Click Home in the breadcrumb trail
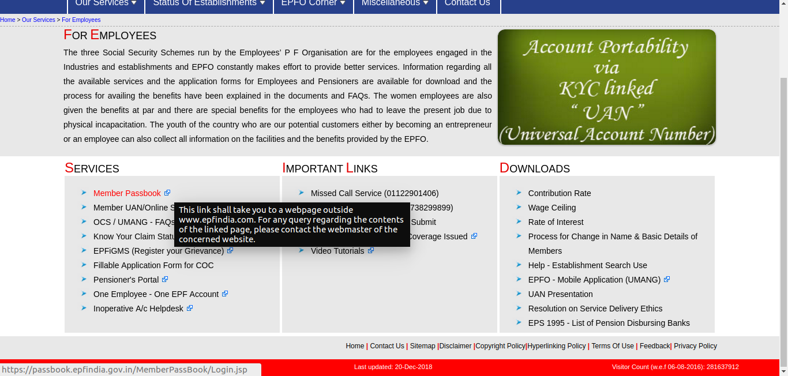This screenshot has width=788, height=376. click(7, 20)
